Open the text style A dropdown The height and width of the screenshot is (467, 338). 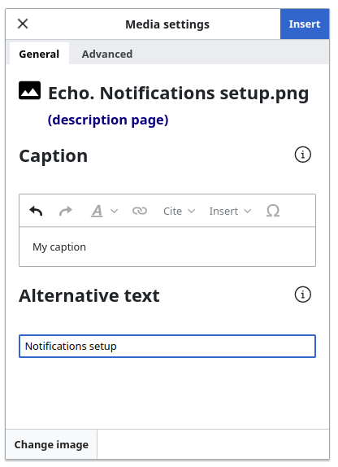pyautogui.click(x=104, y=211)
